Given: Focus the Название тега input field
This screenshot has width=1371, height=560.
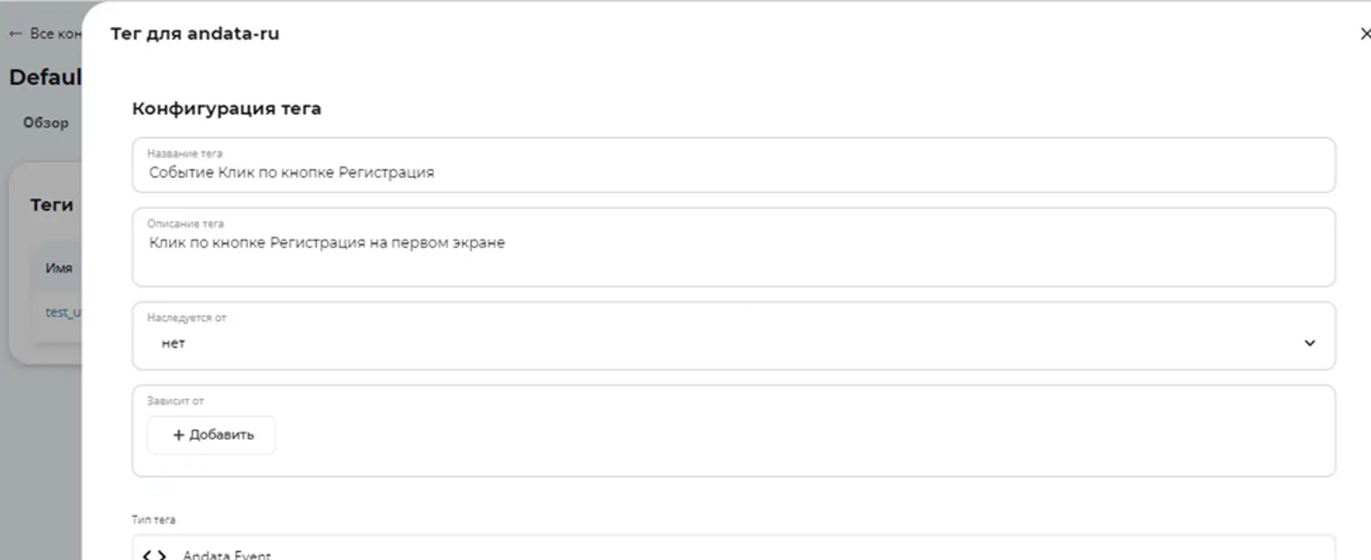Looking at the screenshot, I should tap(734, 165).
